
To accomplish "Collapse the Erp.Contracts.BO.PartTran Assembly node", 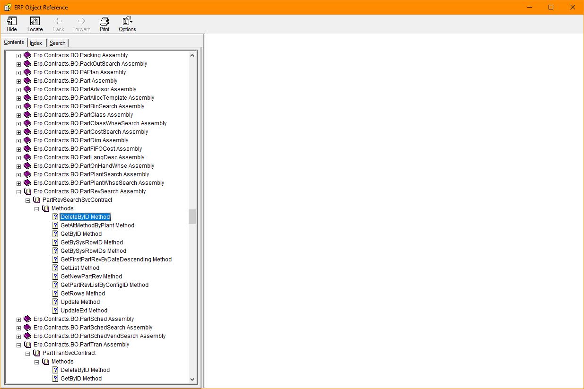I will point(19,345).
